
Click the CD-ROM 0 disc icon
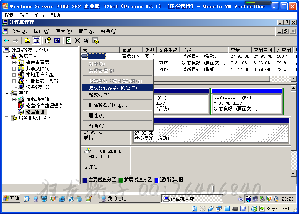(x=87, y=151)
